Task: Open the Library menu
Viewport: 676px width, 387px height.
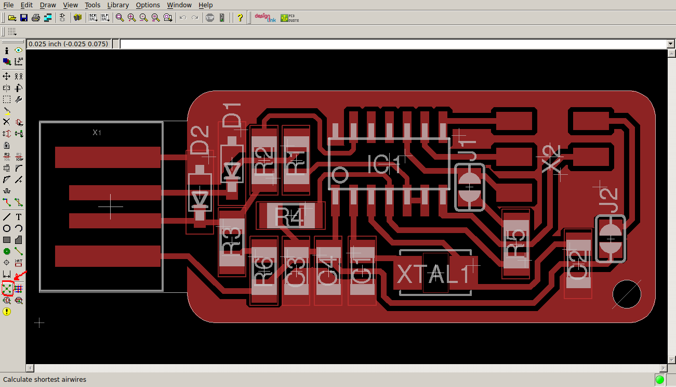Action: point(118,5)
